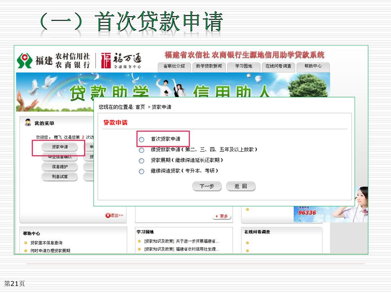Open the 贷款基本信息查询 help link
391x293 pixels.
tap(46, 243)
